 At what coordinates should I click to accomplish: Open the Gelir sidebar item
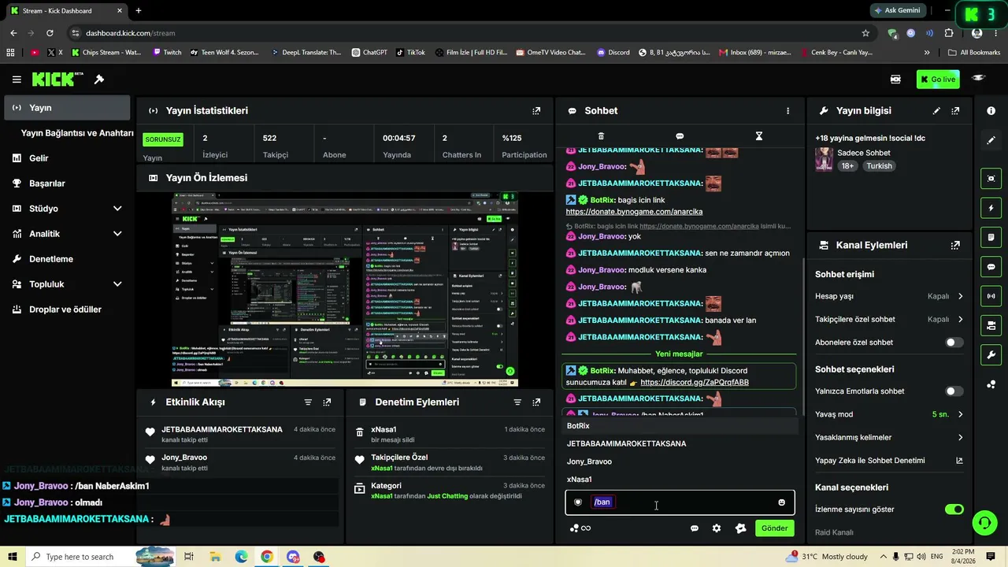click(x=67, y=158)
